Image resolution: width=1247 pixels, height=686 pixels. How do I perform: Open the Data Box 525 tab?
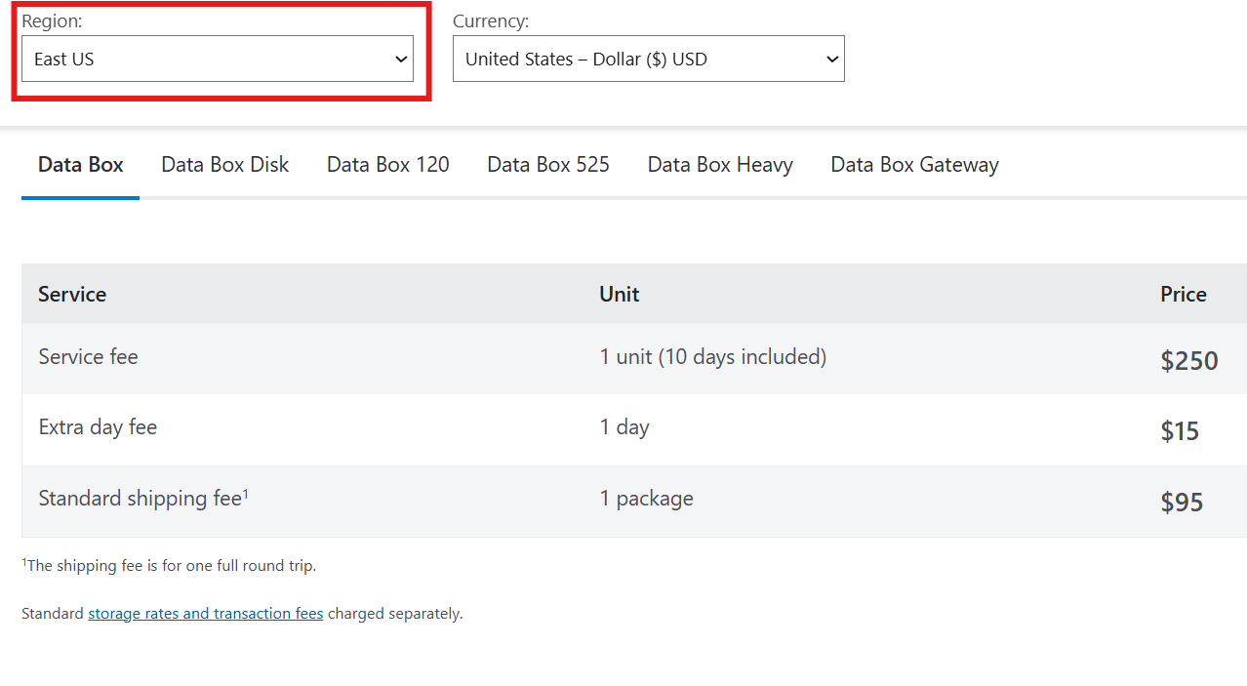(x=548, y=165)
